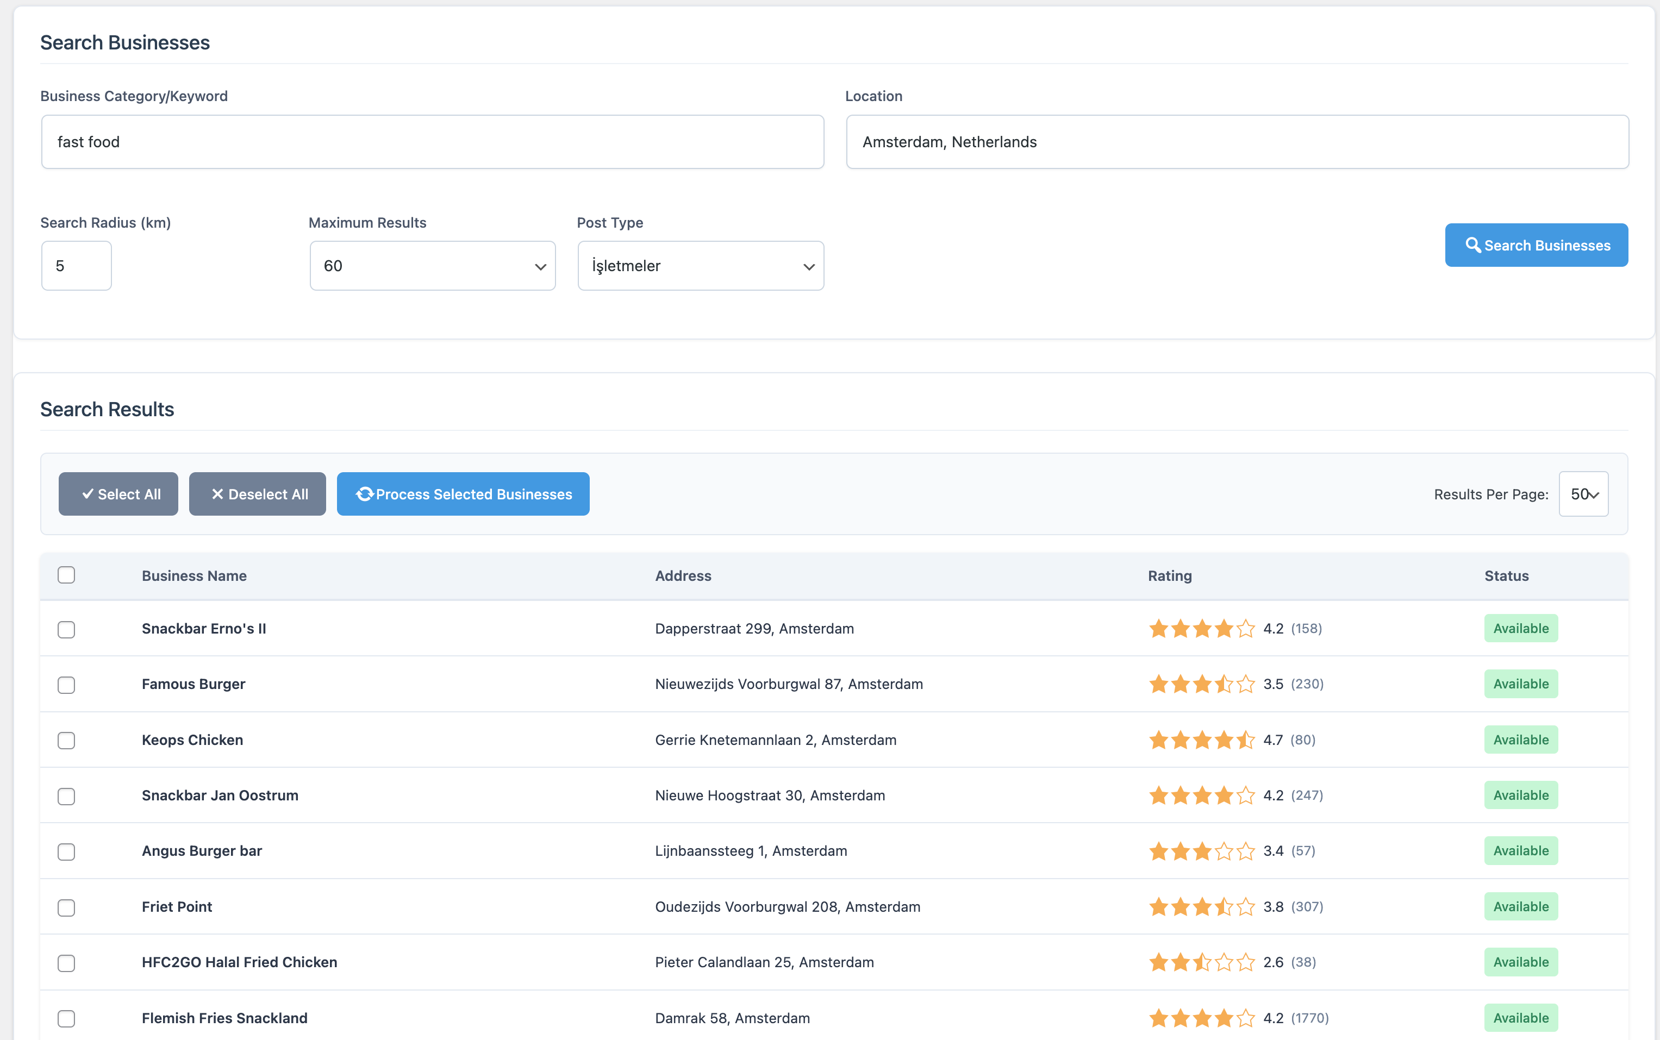Click the star rating for Angus Burger bar
Image resolution: width=1660 pixels, height=1040 pixels.
1201,851
